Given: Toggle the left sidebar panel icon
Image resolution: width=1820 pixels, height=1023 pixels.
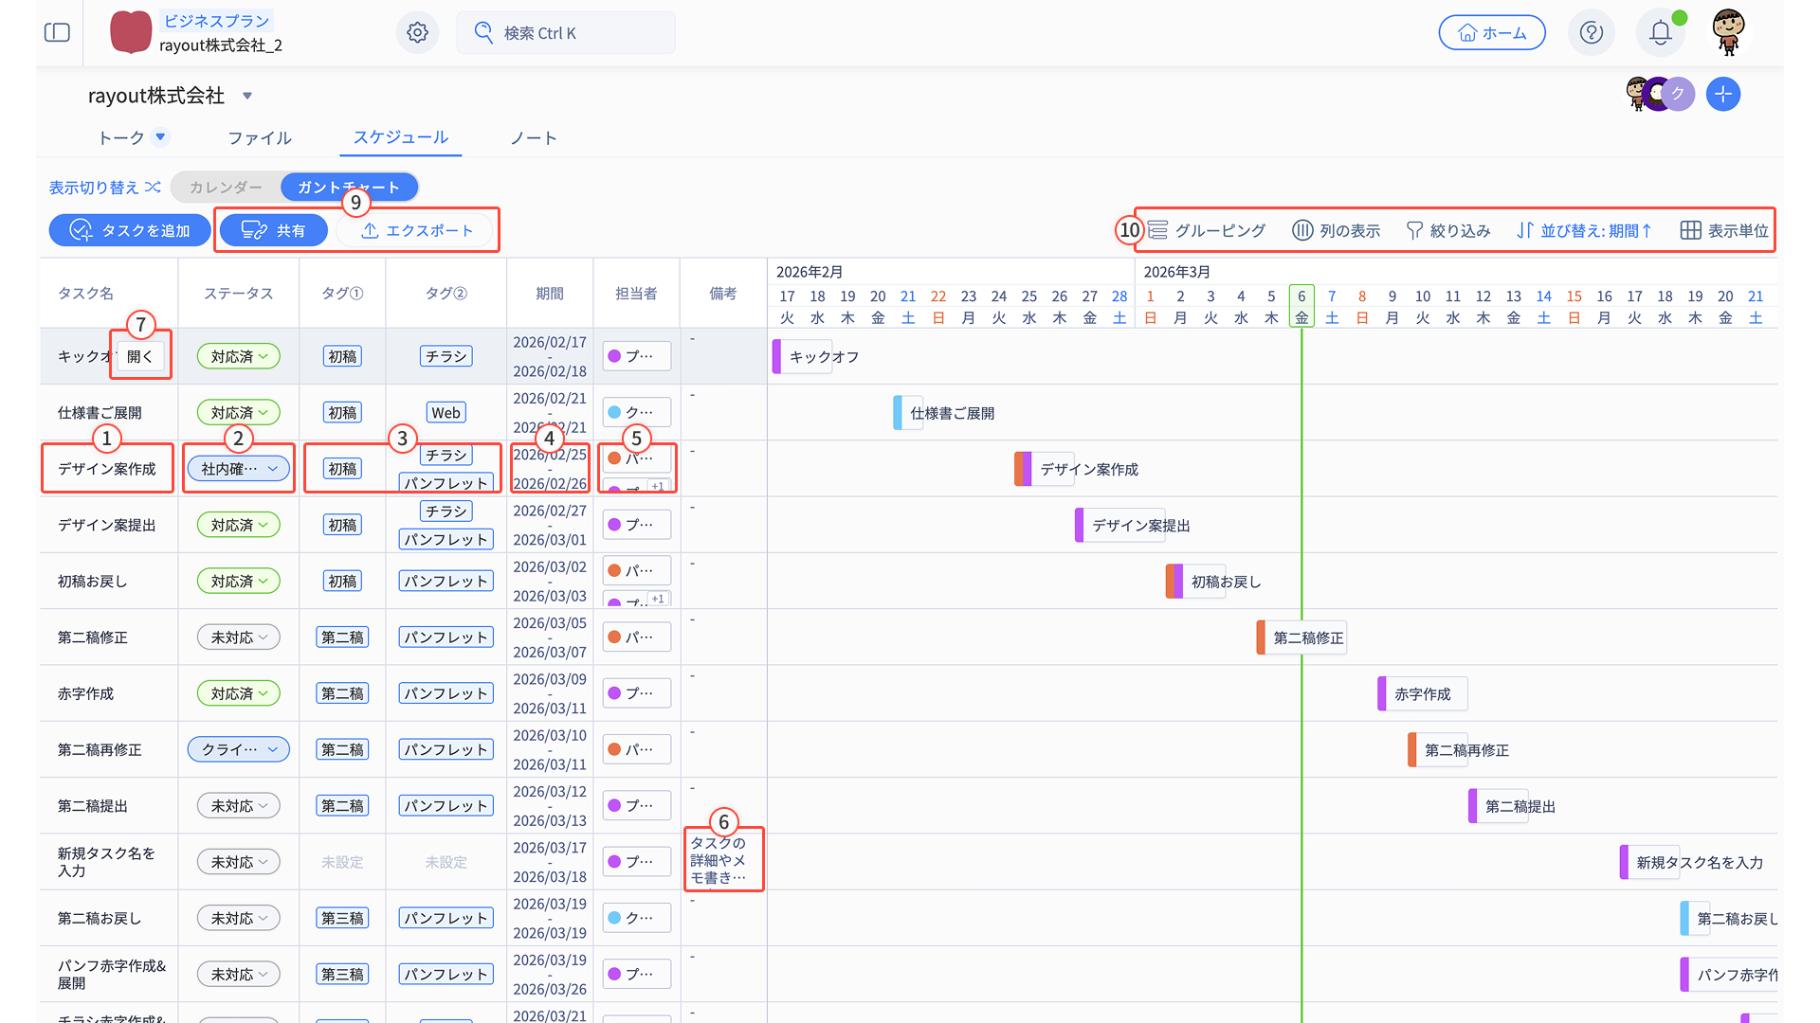Looking at the screenshot, I should (57, 33).
